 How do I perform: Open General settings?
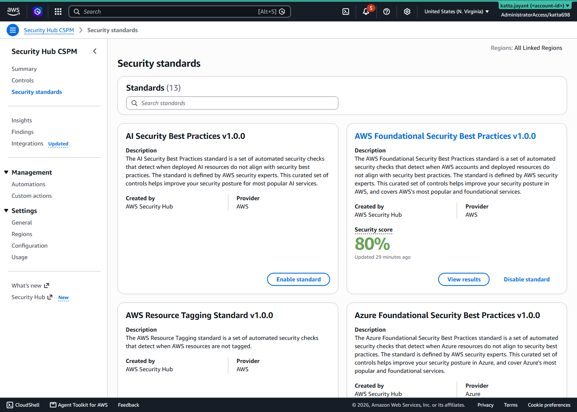click(x=21, y=222)
